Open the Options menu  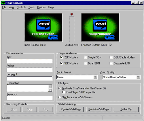(41, 7)
